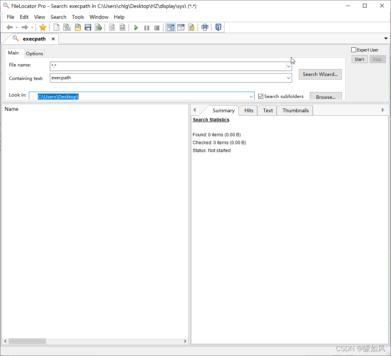Open the forward arrow history dropdown
Image resolution: width=391 pixels, height=356 pixels.
(32, 27)
